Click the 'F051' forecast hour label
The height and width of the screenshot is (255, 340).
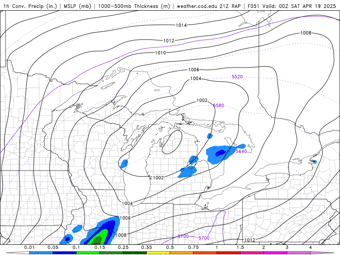click(254, 6)
